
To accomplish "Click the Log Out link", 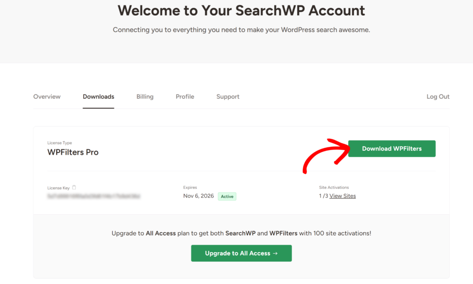I will point(438,97).
